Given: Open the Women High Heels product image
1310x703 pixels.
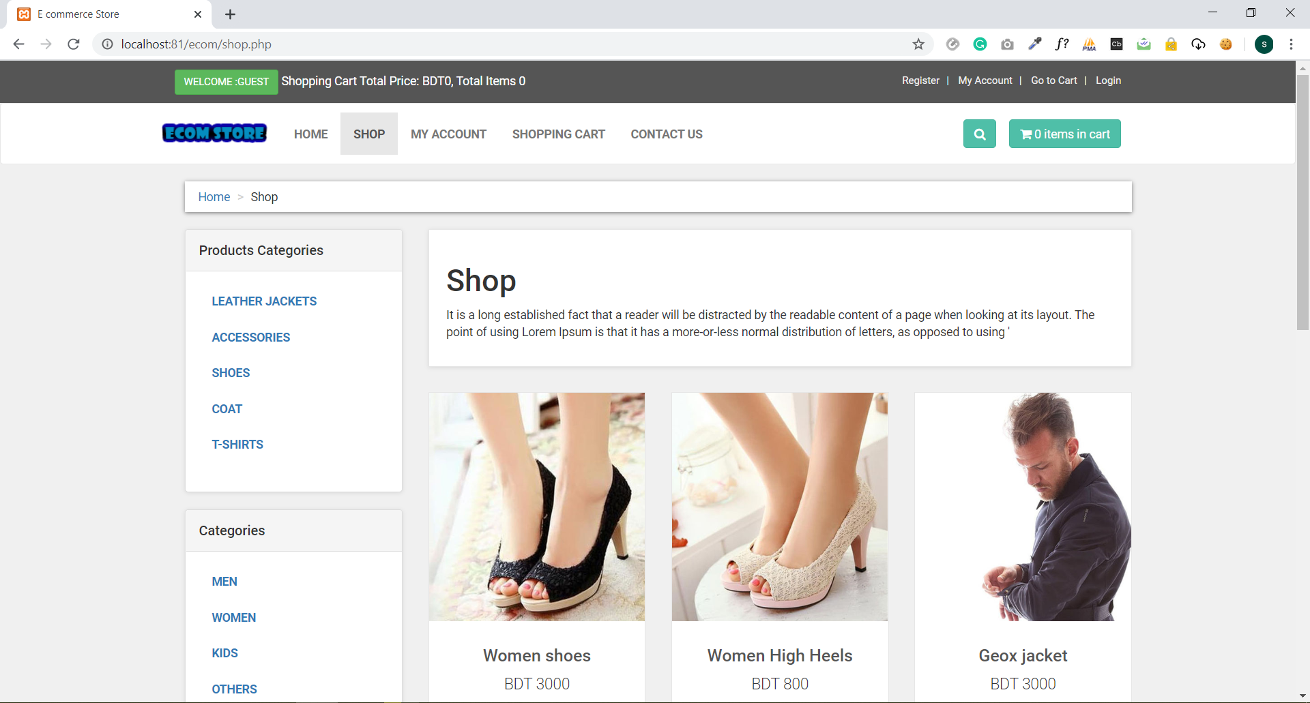Looking at the screenshot, I should [779, 507].
